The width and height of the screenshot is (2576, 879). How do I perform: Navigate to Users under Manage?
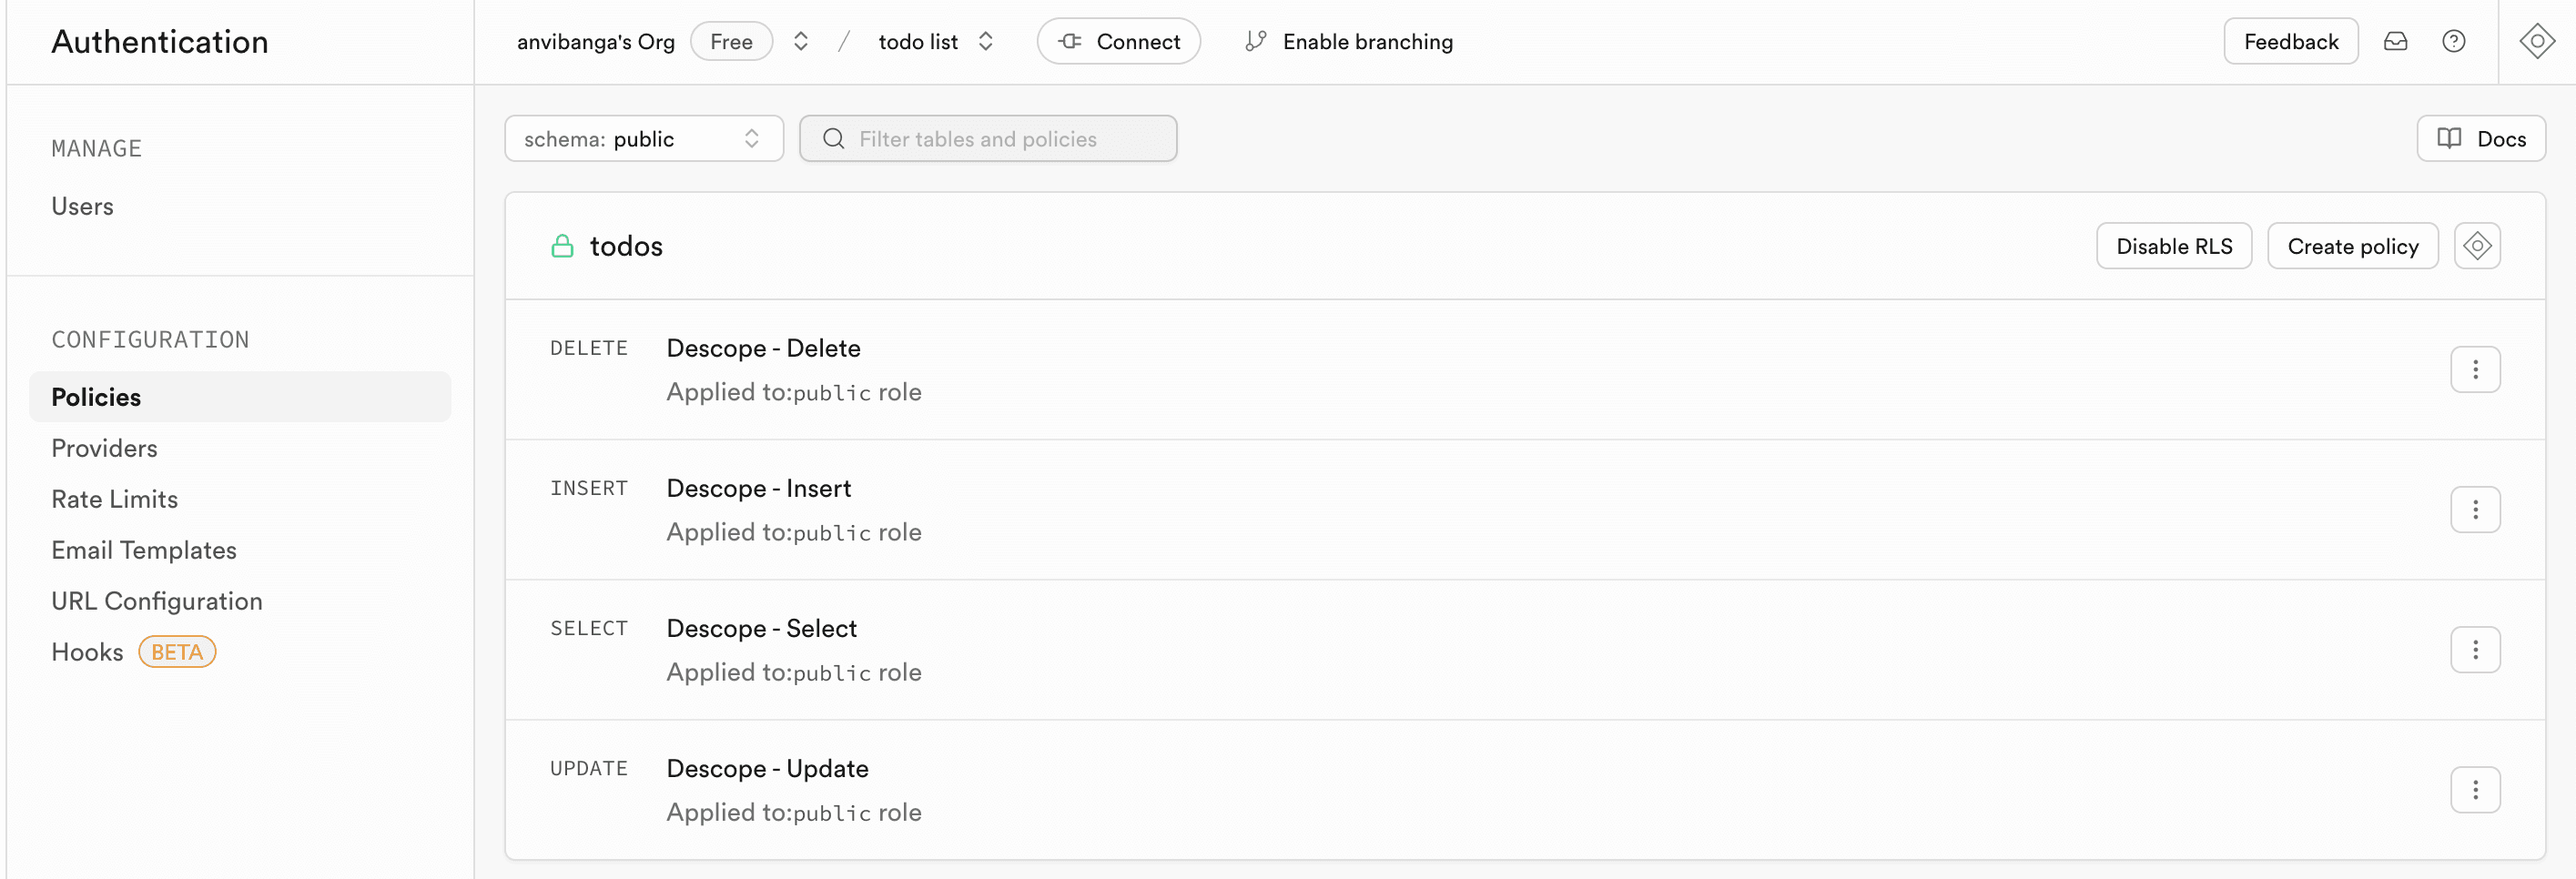tap(82, 206)
